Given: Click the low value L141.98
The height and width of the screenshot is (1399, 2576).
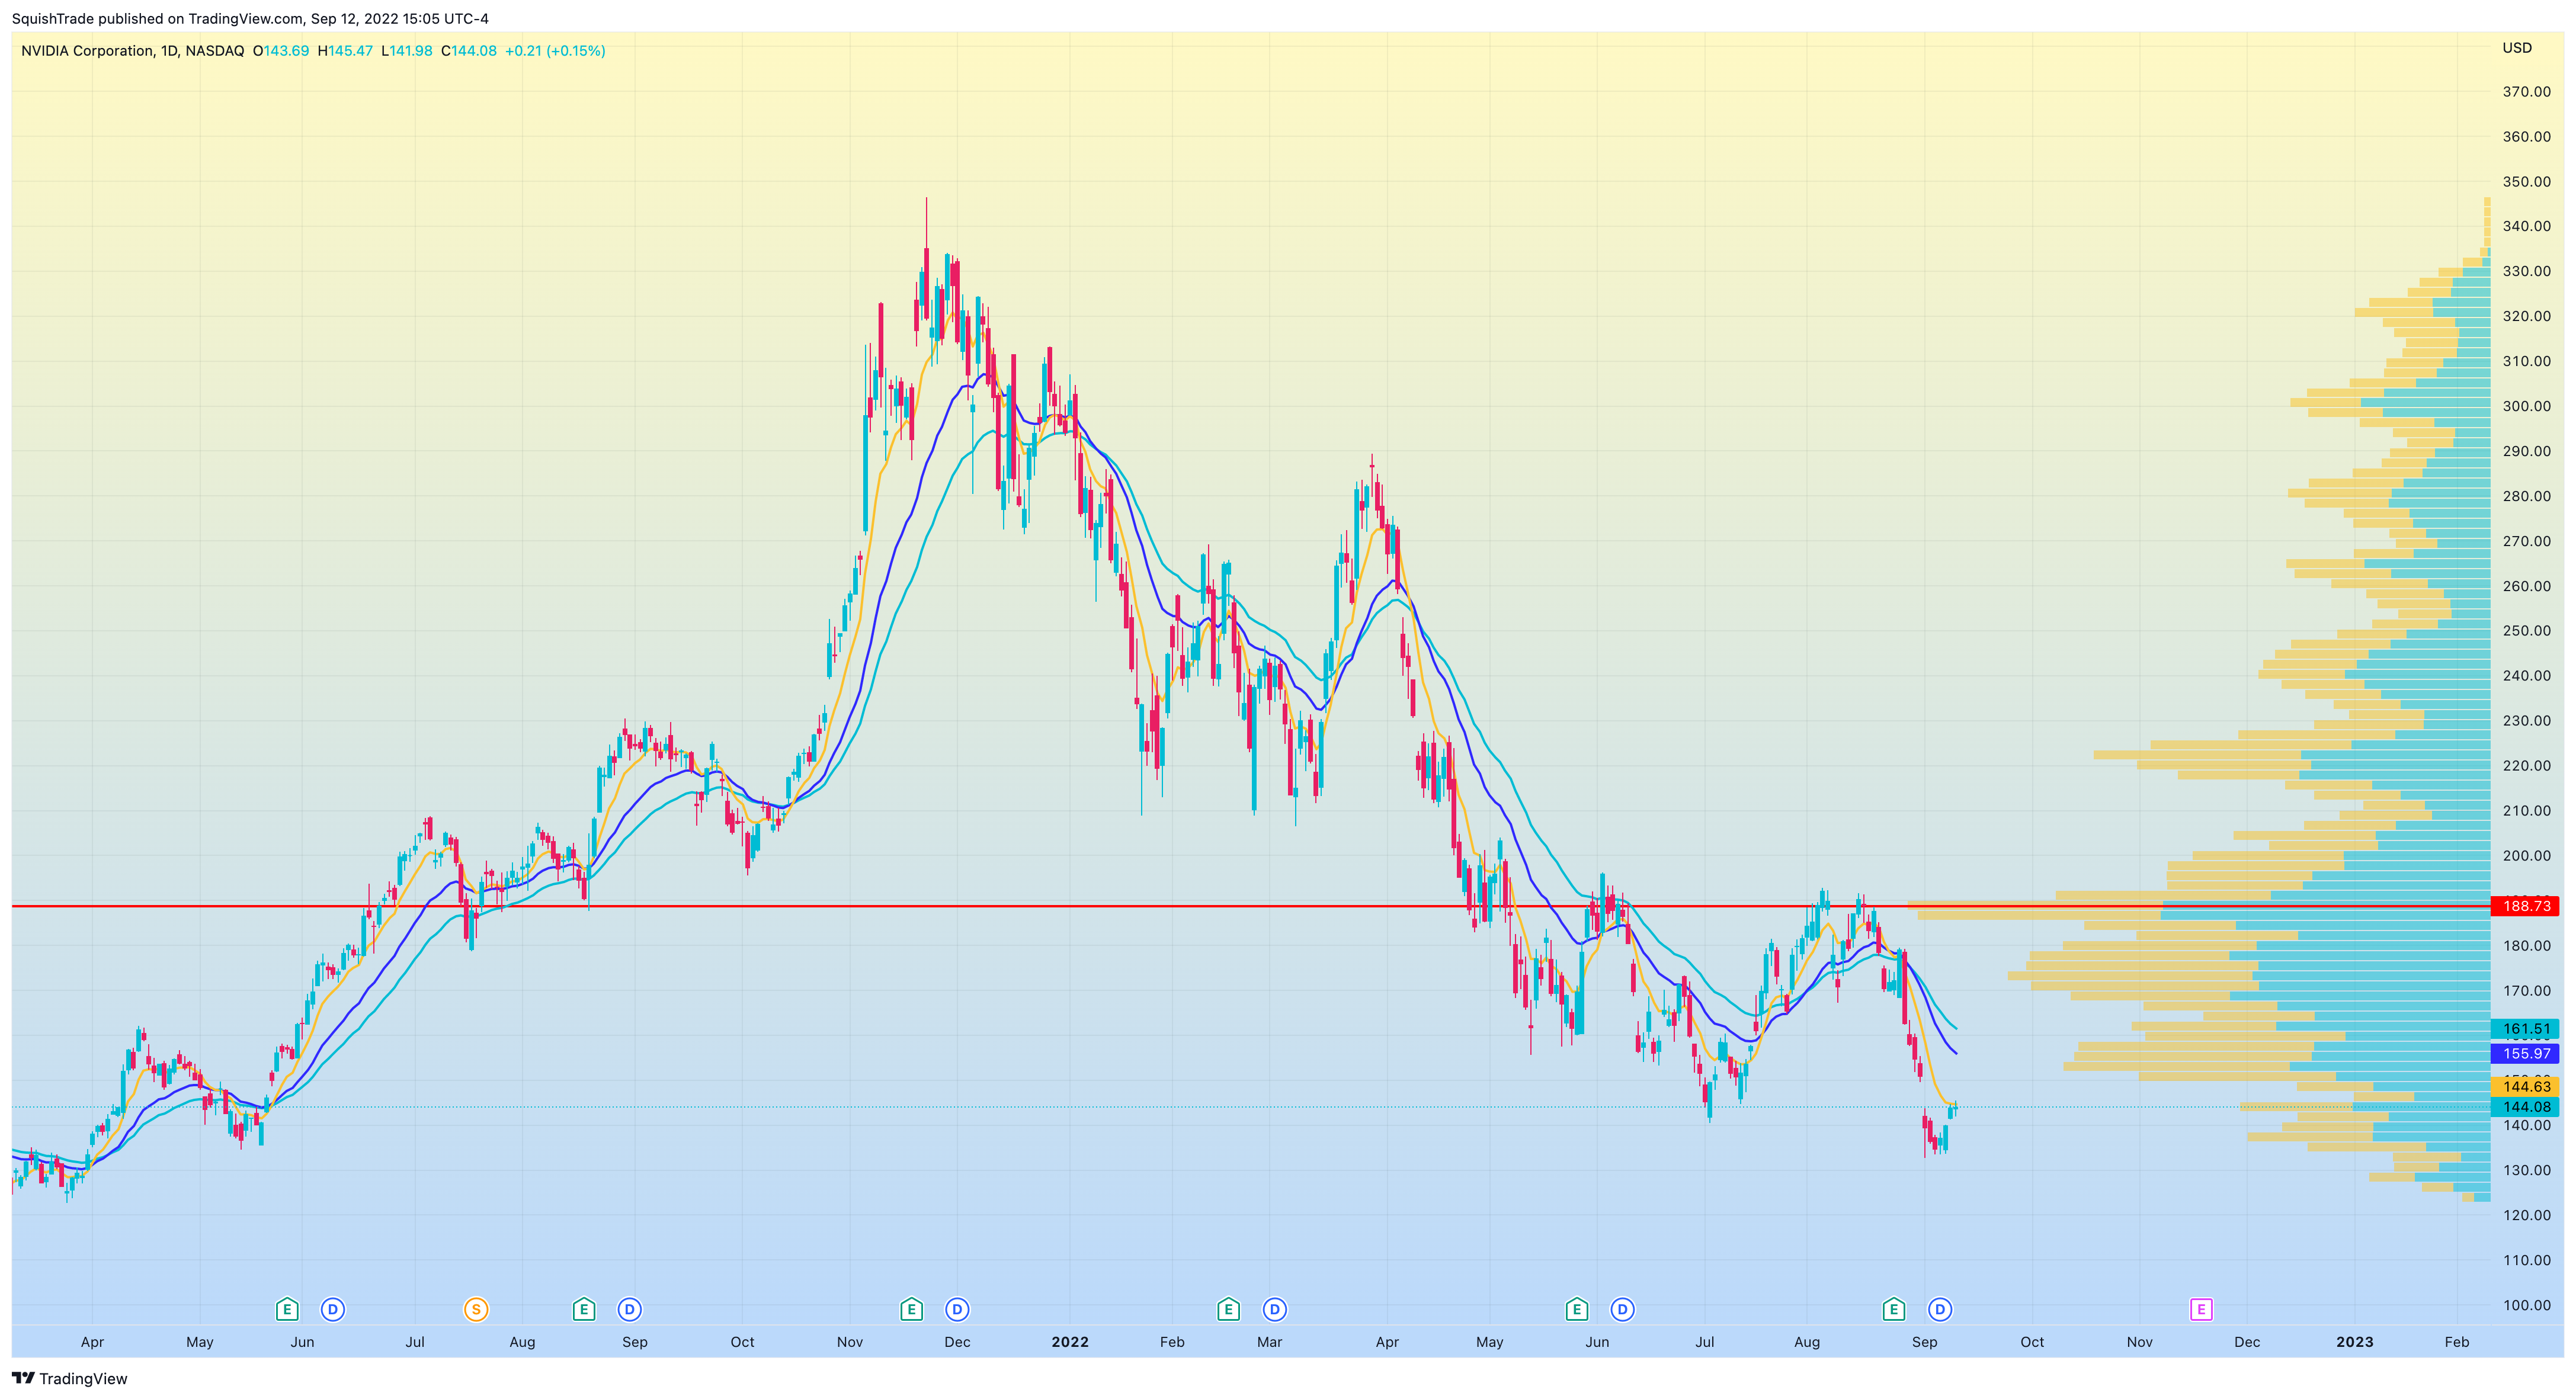Looking at the screenshot, I should 407,51.
